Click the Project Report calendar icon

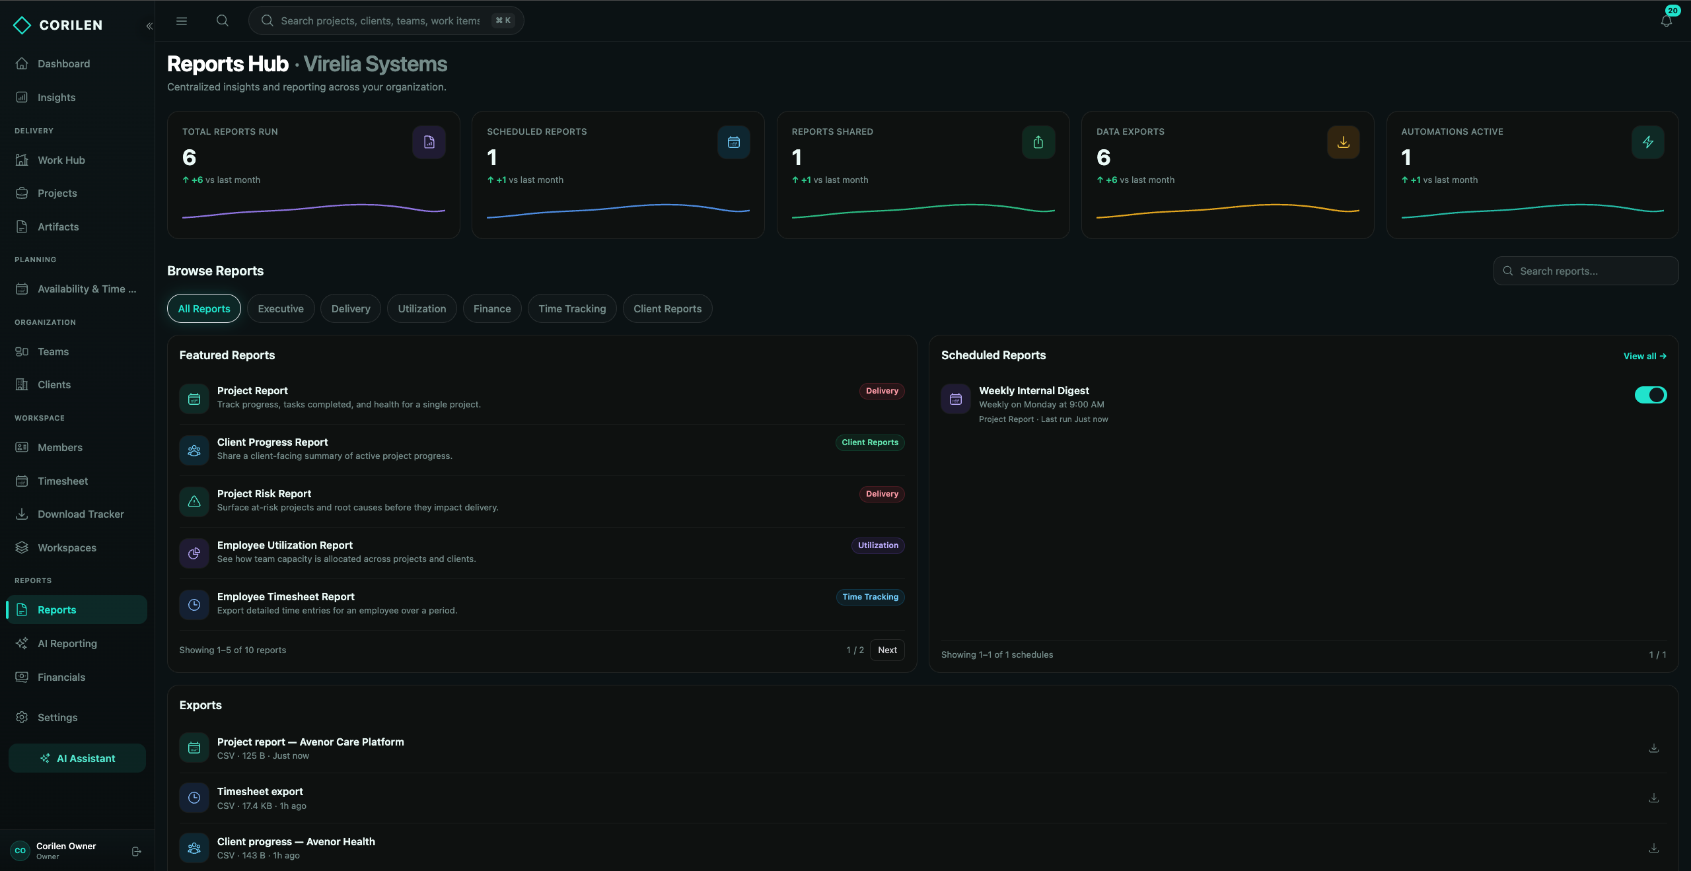coord(194,399)
